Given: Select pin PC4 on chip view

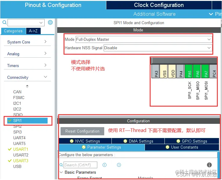Looking at the screenshot, I should coord(213,71).
